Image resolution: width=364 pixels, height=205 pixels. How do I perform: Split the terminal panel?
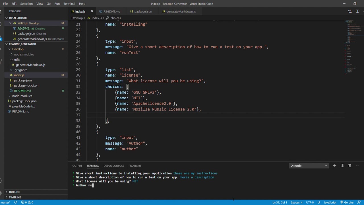[x=342, y=166]
